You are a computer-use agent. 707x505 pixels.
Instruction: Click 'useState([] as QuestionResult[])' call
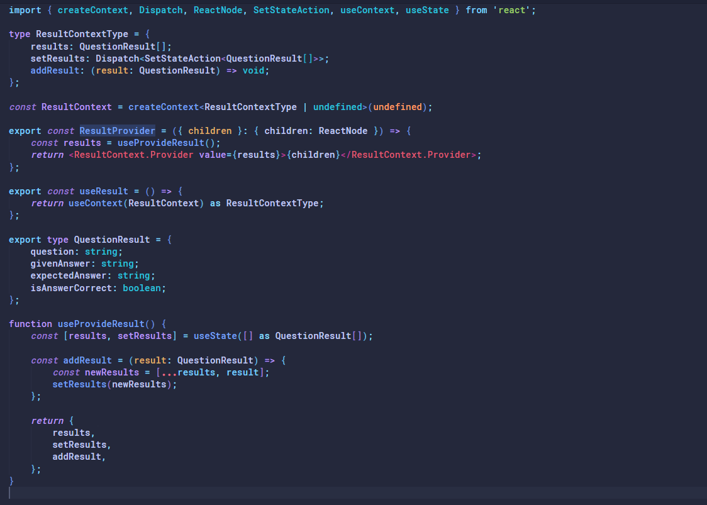coord(281,336)
